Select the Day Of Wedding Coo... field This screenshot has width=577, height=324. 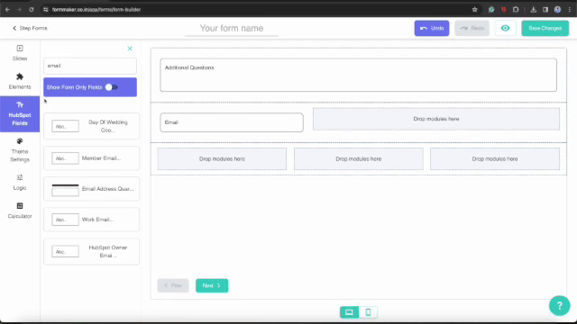click(x=91, y=126)
